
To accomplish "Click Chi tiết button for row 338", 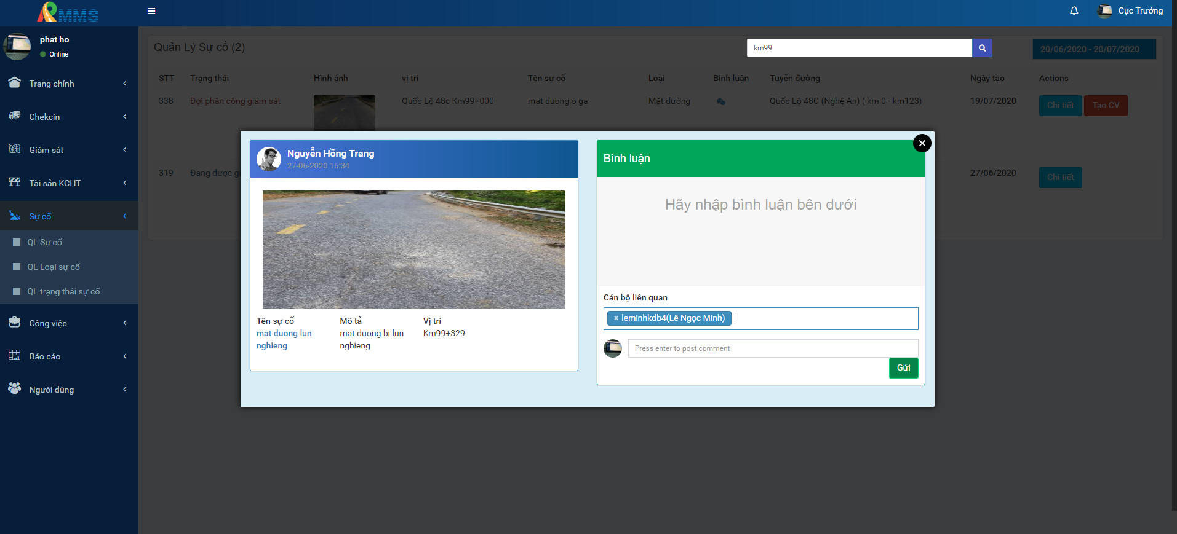I will [x=1060, y=105].
